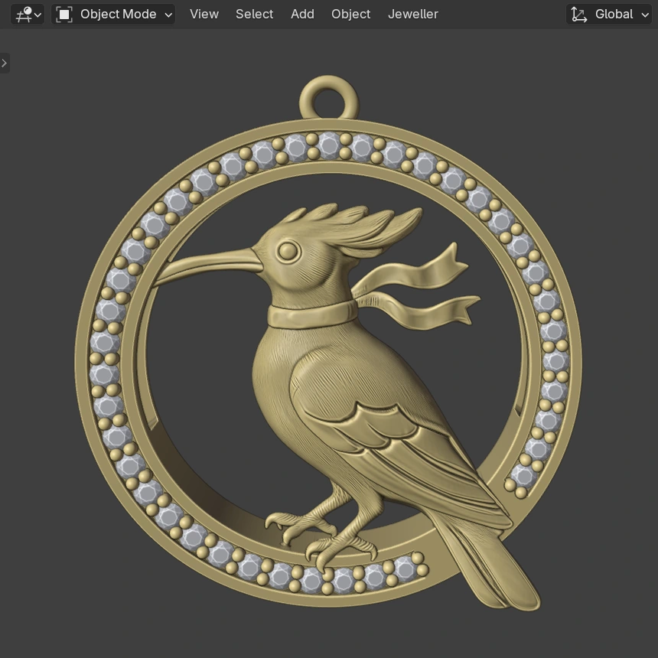
Task: Open the Object Mode dropdown
Action: coord(113,15)
